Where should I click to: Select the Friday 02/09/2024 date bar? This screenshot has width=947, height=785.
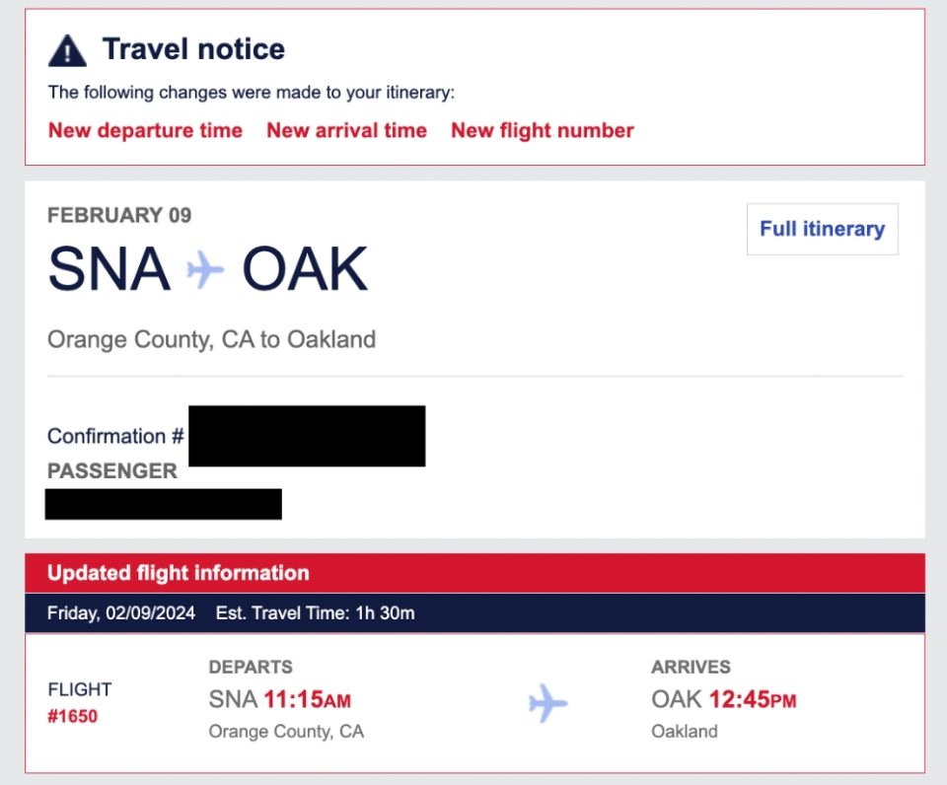pyautogui.click(x=123, y=612)
